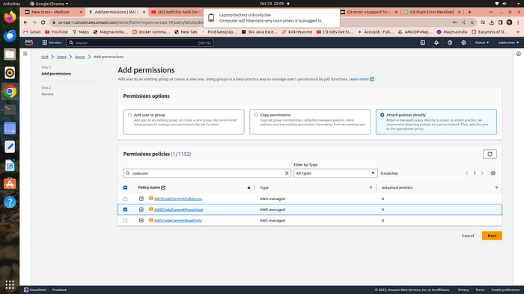The height and width of the screenshot is (294, 524).
Task: Switch to the Git Push Error Resolved tab
Action: (432, 12)
